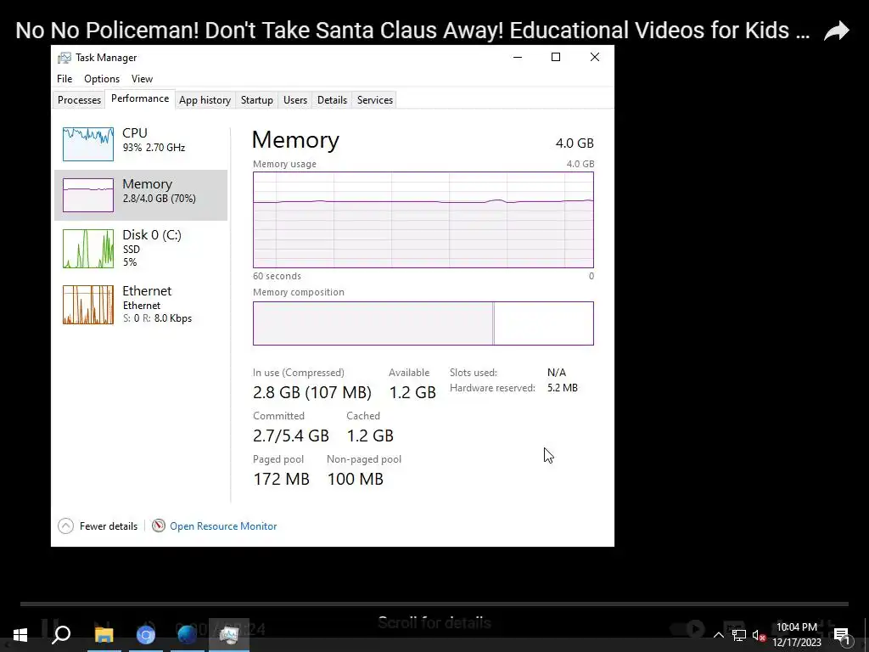Select the Performance tab
Image resolution: width=869 pixels, height=652 pixels.
[x=140, y=98]
